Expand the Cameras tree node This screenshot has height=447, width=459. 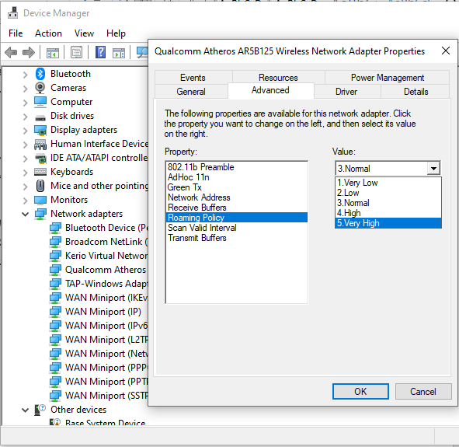(25, 89)
